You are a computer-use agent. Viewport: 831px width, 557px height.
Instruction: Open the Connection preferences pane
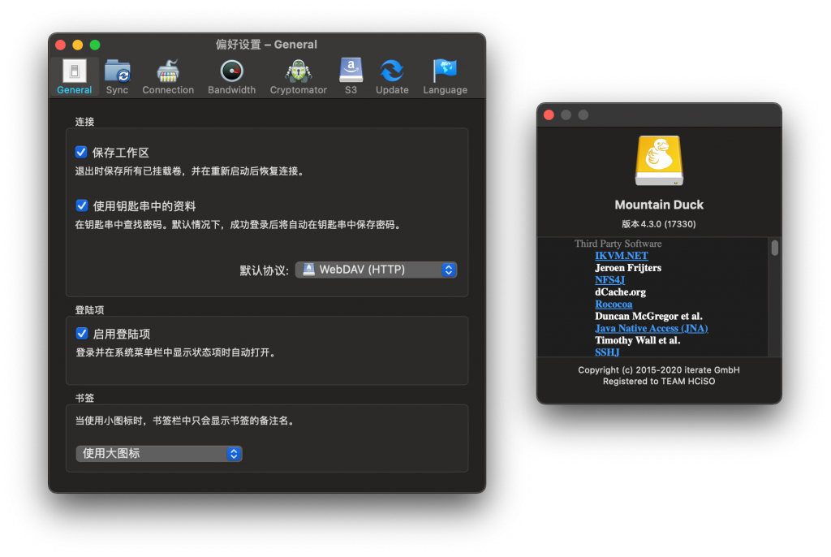[168, 76]
